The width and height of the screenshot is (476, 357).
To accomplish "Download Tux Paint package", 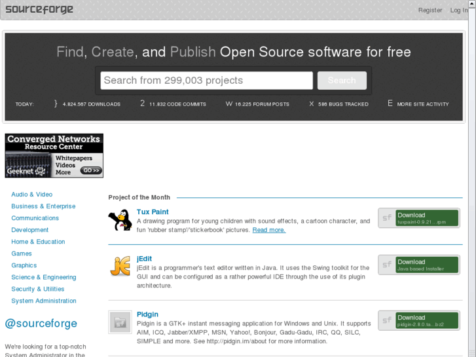I will click(x=418, y=218).
